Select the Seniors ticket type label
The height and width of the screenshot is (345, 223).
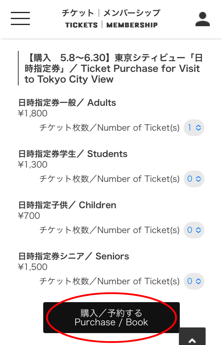point(74,256)
